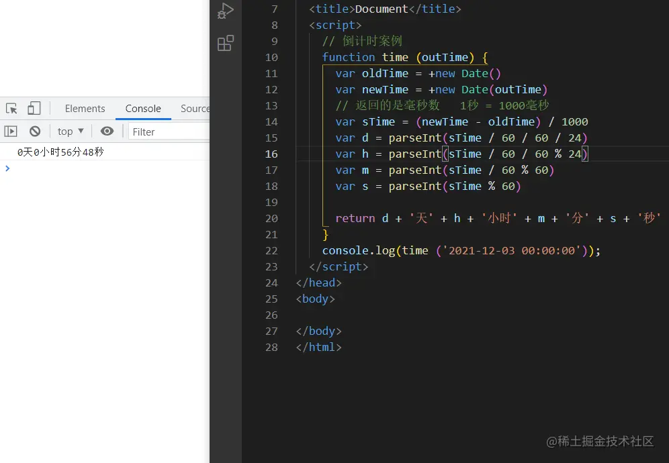Click the comment '// 倒计时案例'
This screenshot has width=669, height=463.
coord(362,42)
